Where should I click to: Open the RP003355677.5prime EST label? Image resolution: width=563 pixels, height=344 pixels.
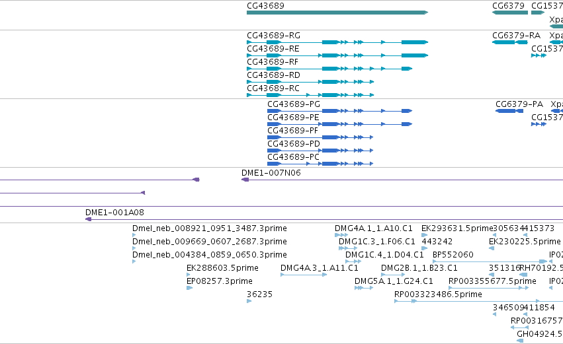pos(492,282)
